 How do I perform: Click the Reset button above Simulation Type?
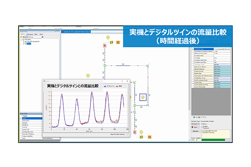click(x=204, y=117)
